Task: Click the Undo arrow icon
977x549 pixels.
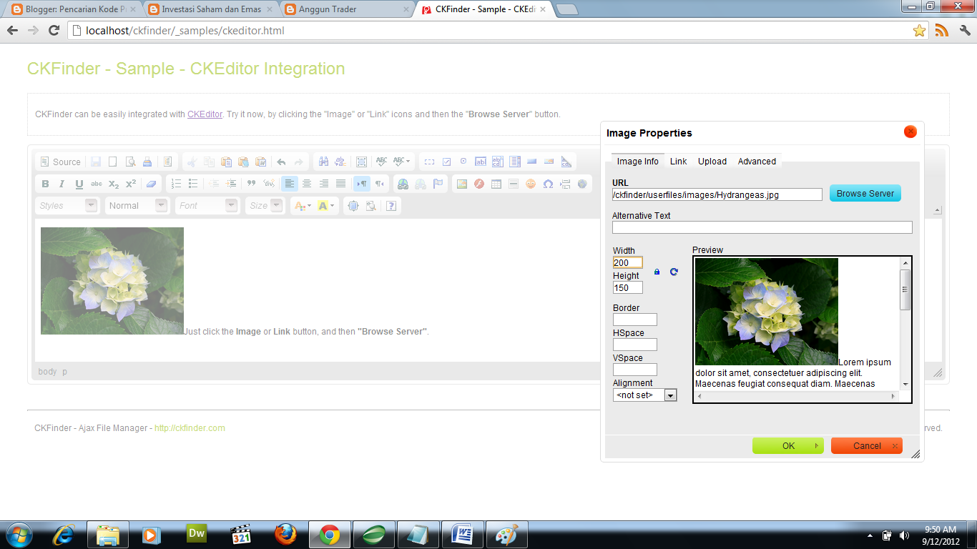Action: 281,162
